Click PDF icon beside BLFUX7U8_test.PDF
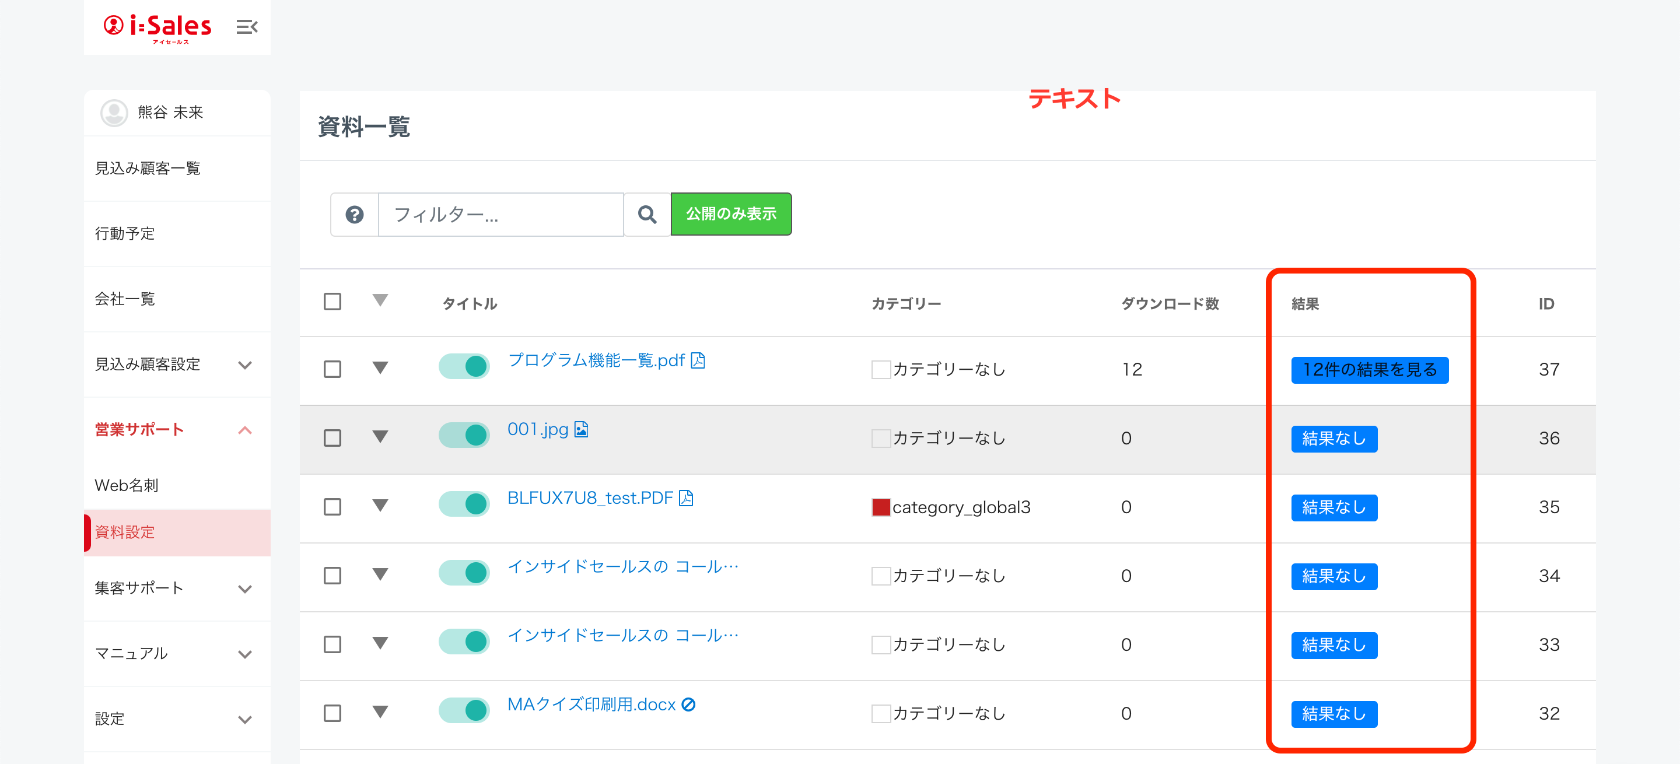 coord(686,498)
